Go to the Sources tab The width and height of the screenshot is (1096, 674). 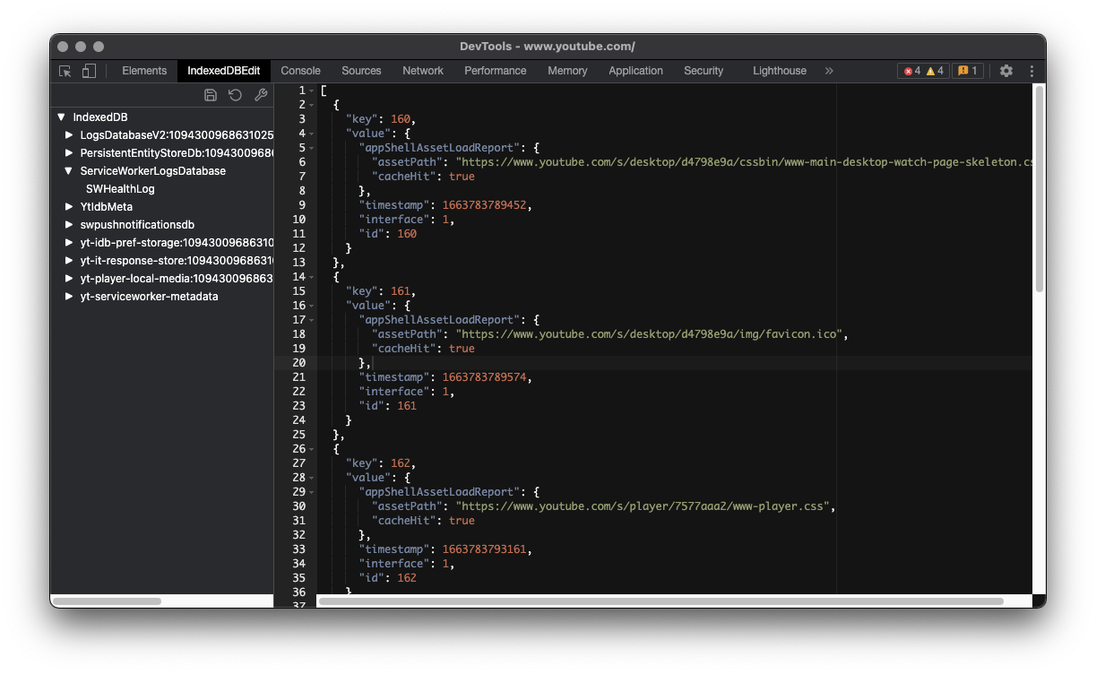(x=361, y=71)
